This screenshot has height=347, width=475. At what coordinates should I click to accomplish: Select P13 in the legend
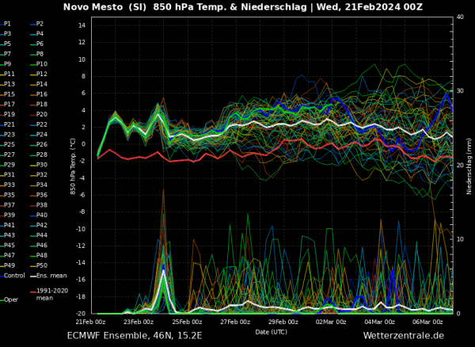point(9,84)
